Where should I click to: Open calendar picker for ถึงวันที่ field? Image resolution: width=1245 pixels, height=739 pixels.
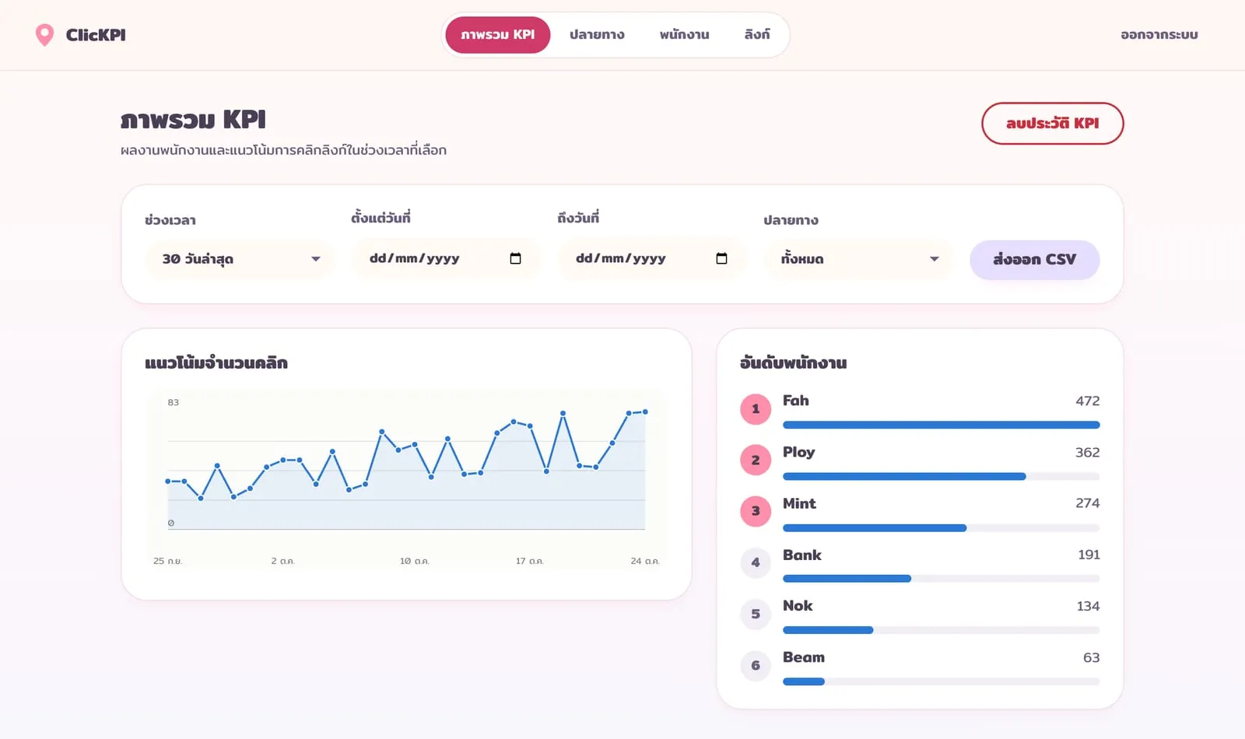(x=721, y=258)
